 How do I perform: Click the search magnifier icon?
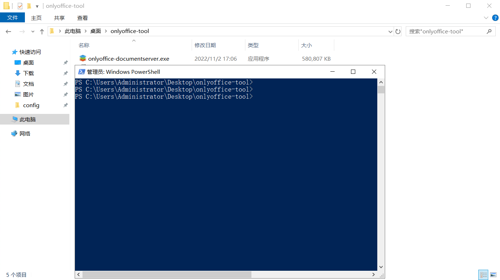(489, 31)
